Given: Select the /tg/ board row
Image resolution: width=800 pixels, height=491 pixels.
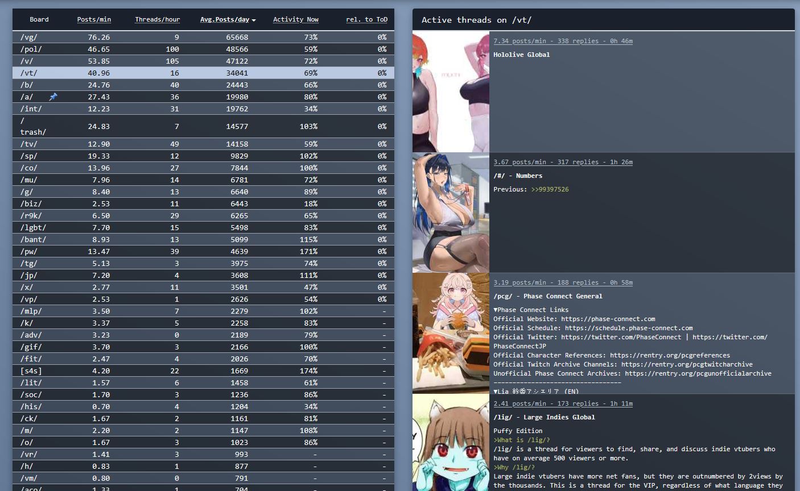Looking at the screenshot, I should click(x=203, y=263).
